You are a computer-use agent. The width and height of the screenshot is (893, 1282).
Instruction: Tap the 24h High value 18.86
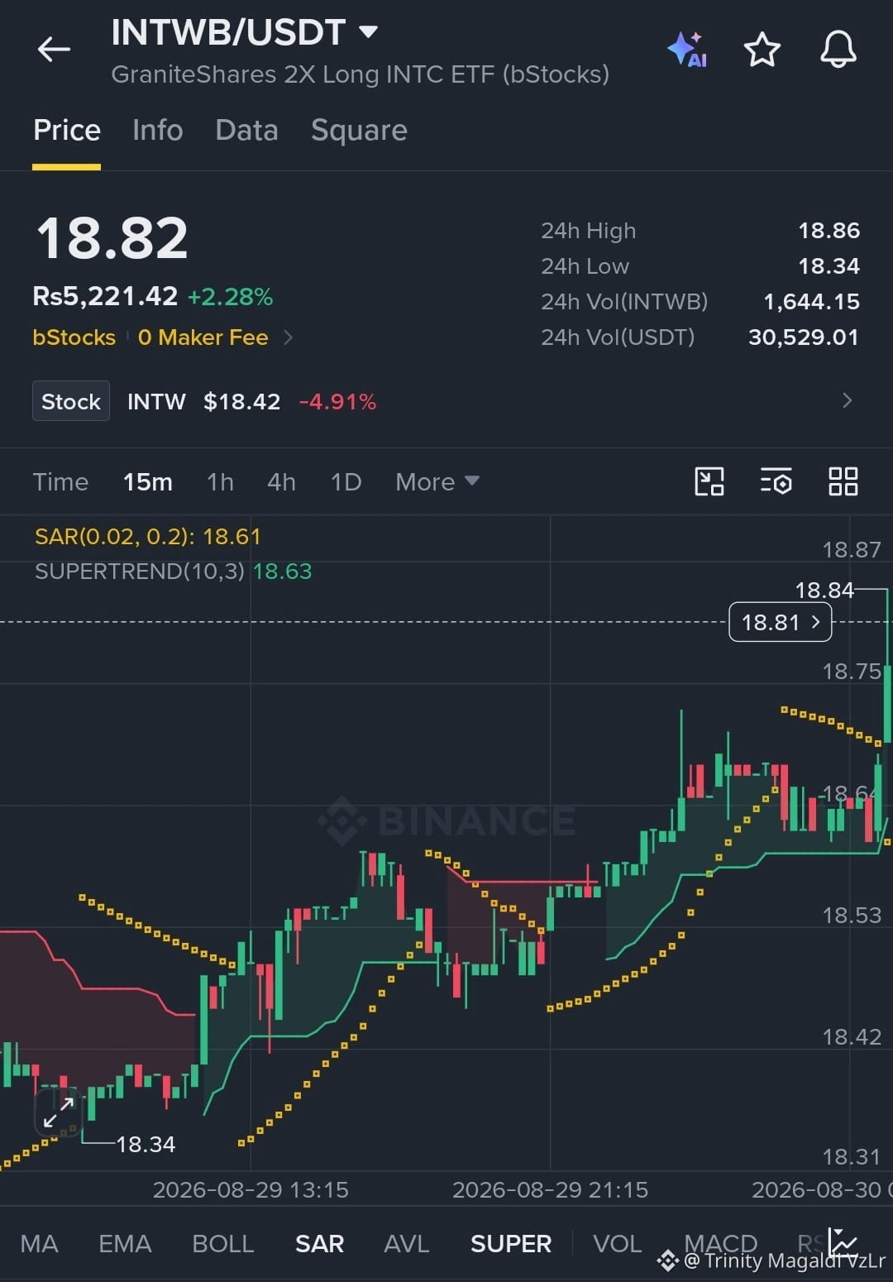click(x=829, y=231)
